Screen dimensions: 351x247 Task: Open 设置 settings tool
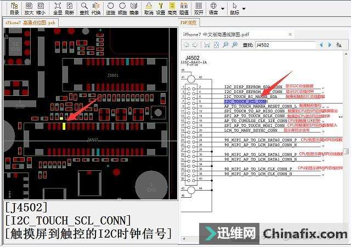(x=161, y=9)
